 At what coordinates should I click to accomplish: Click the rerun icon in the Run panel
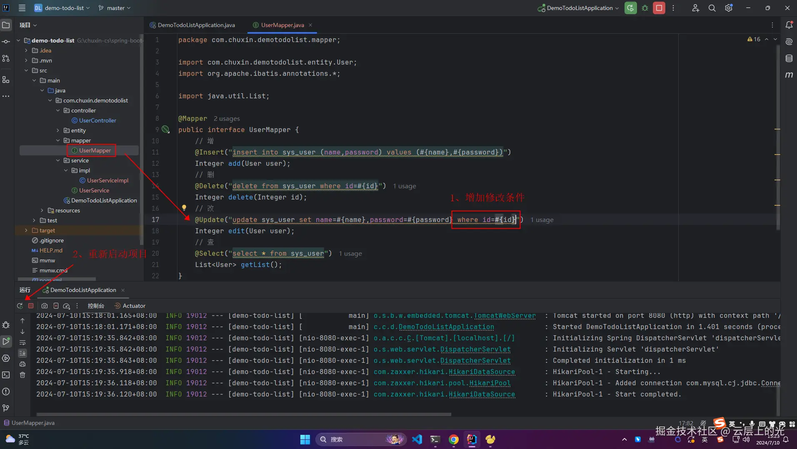pos(20,306)
